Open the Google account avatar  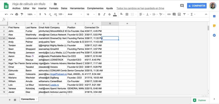(x=212, y=6)
